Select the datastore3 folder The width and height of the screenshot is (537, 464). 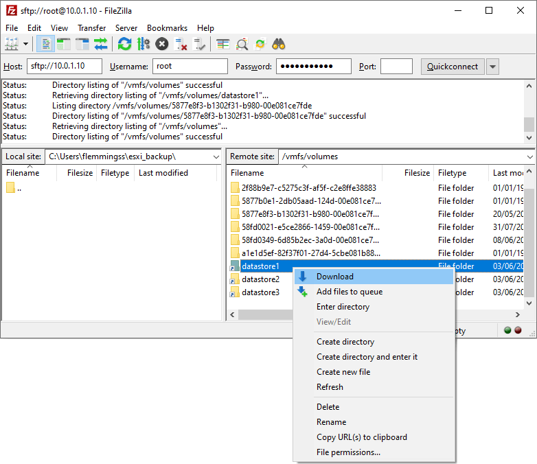point(260,292)
